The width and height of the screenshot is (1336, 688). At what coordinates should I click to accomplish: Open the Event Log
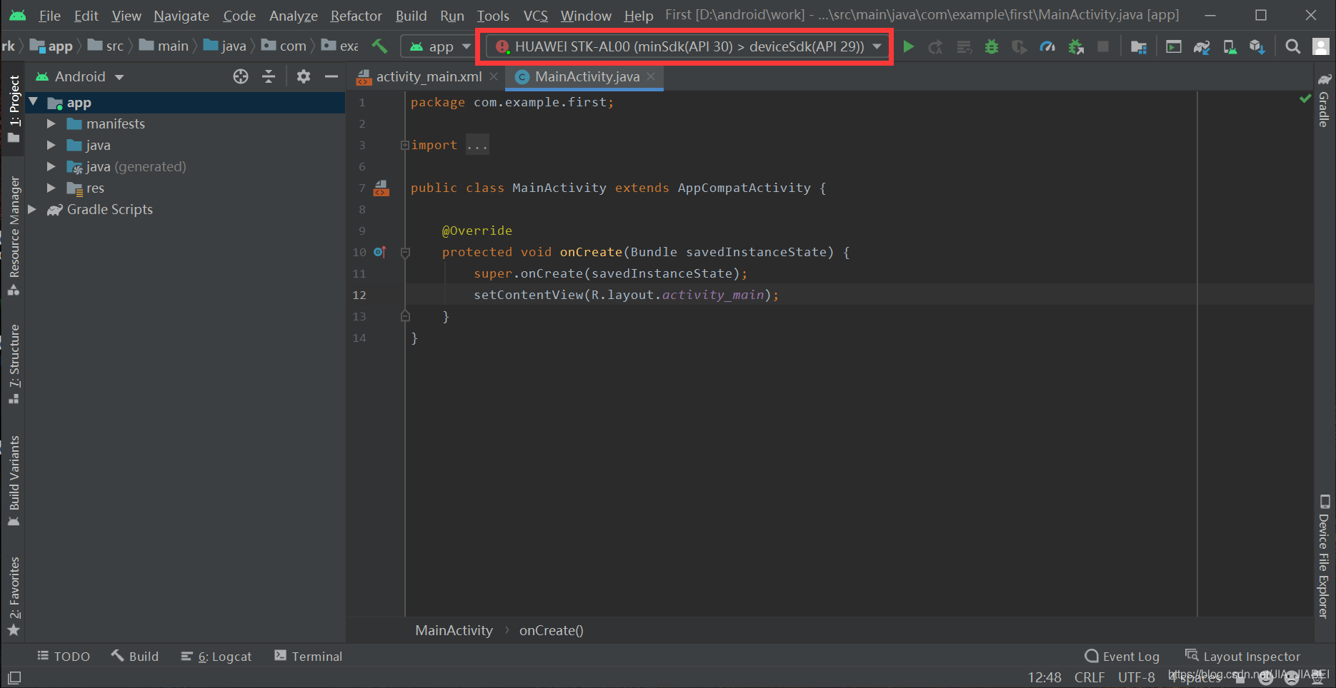tap(1122, 657)
